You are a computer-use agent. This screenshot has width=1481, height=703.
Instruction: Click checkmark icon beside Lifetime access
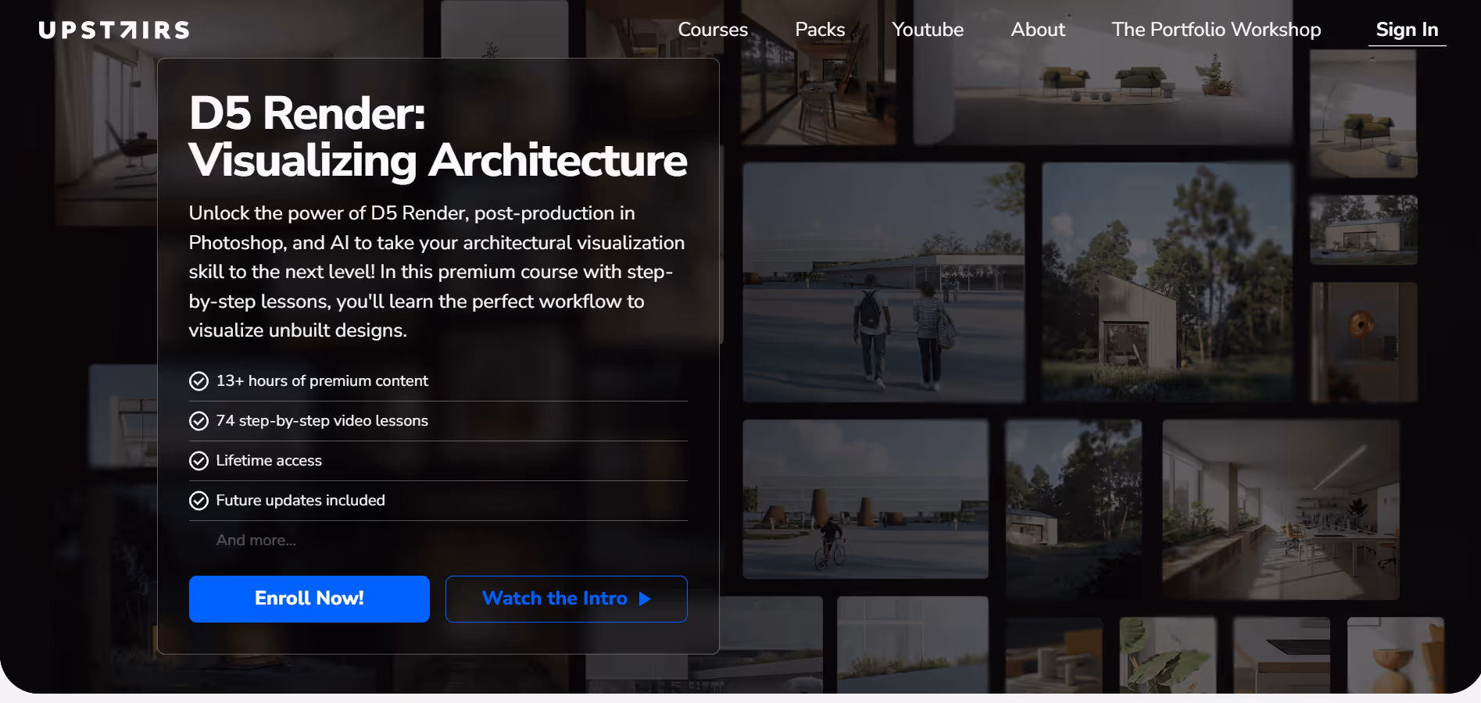199,461
